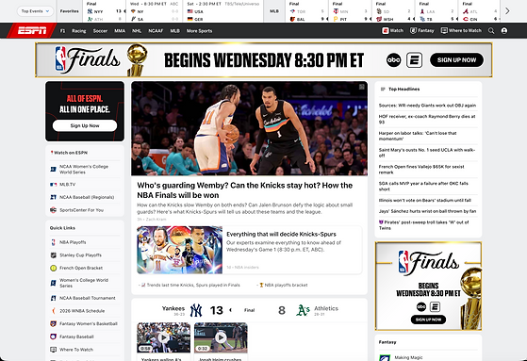
Task: Click the MLB.TV icon
Action: click(x=53, y=185)
